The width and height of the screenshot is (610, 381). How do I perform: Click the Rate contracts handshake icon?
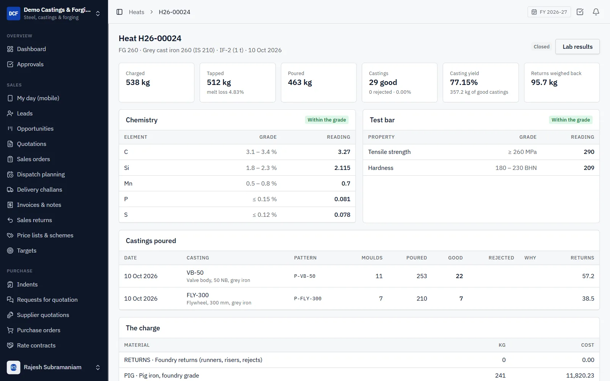coord(10,346)
